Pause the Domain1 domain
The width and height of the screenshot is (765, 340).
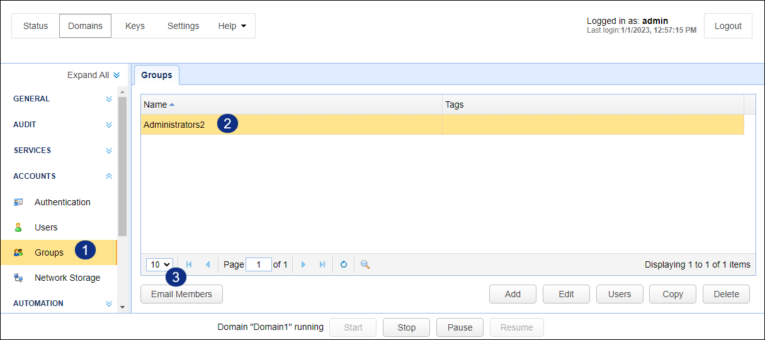(x=460, y=327)
